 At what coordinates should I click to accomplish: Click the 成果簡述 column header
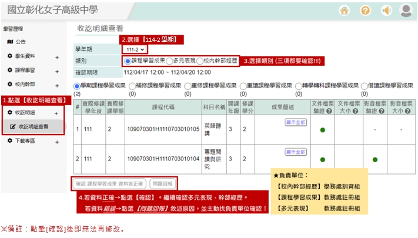tap(283, 107)
